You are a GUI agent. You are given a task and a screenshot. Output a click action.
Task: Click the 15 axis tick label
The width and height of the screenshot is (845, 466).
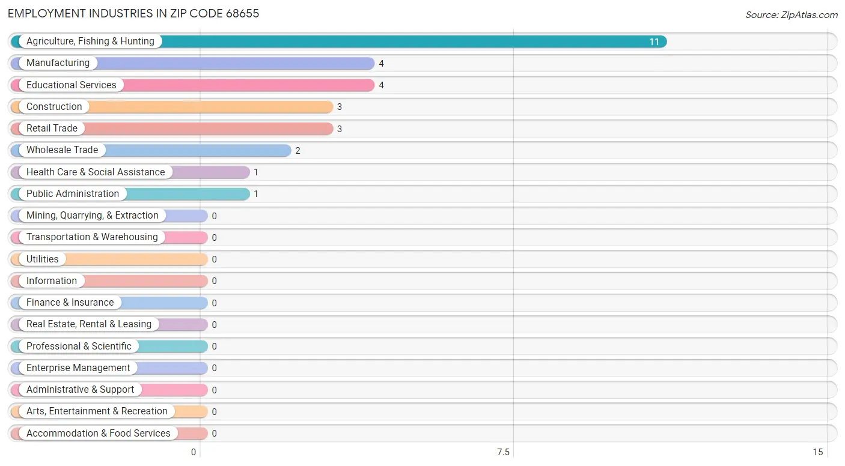(817, 452)
